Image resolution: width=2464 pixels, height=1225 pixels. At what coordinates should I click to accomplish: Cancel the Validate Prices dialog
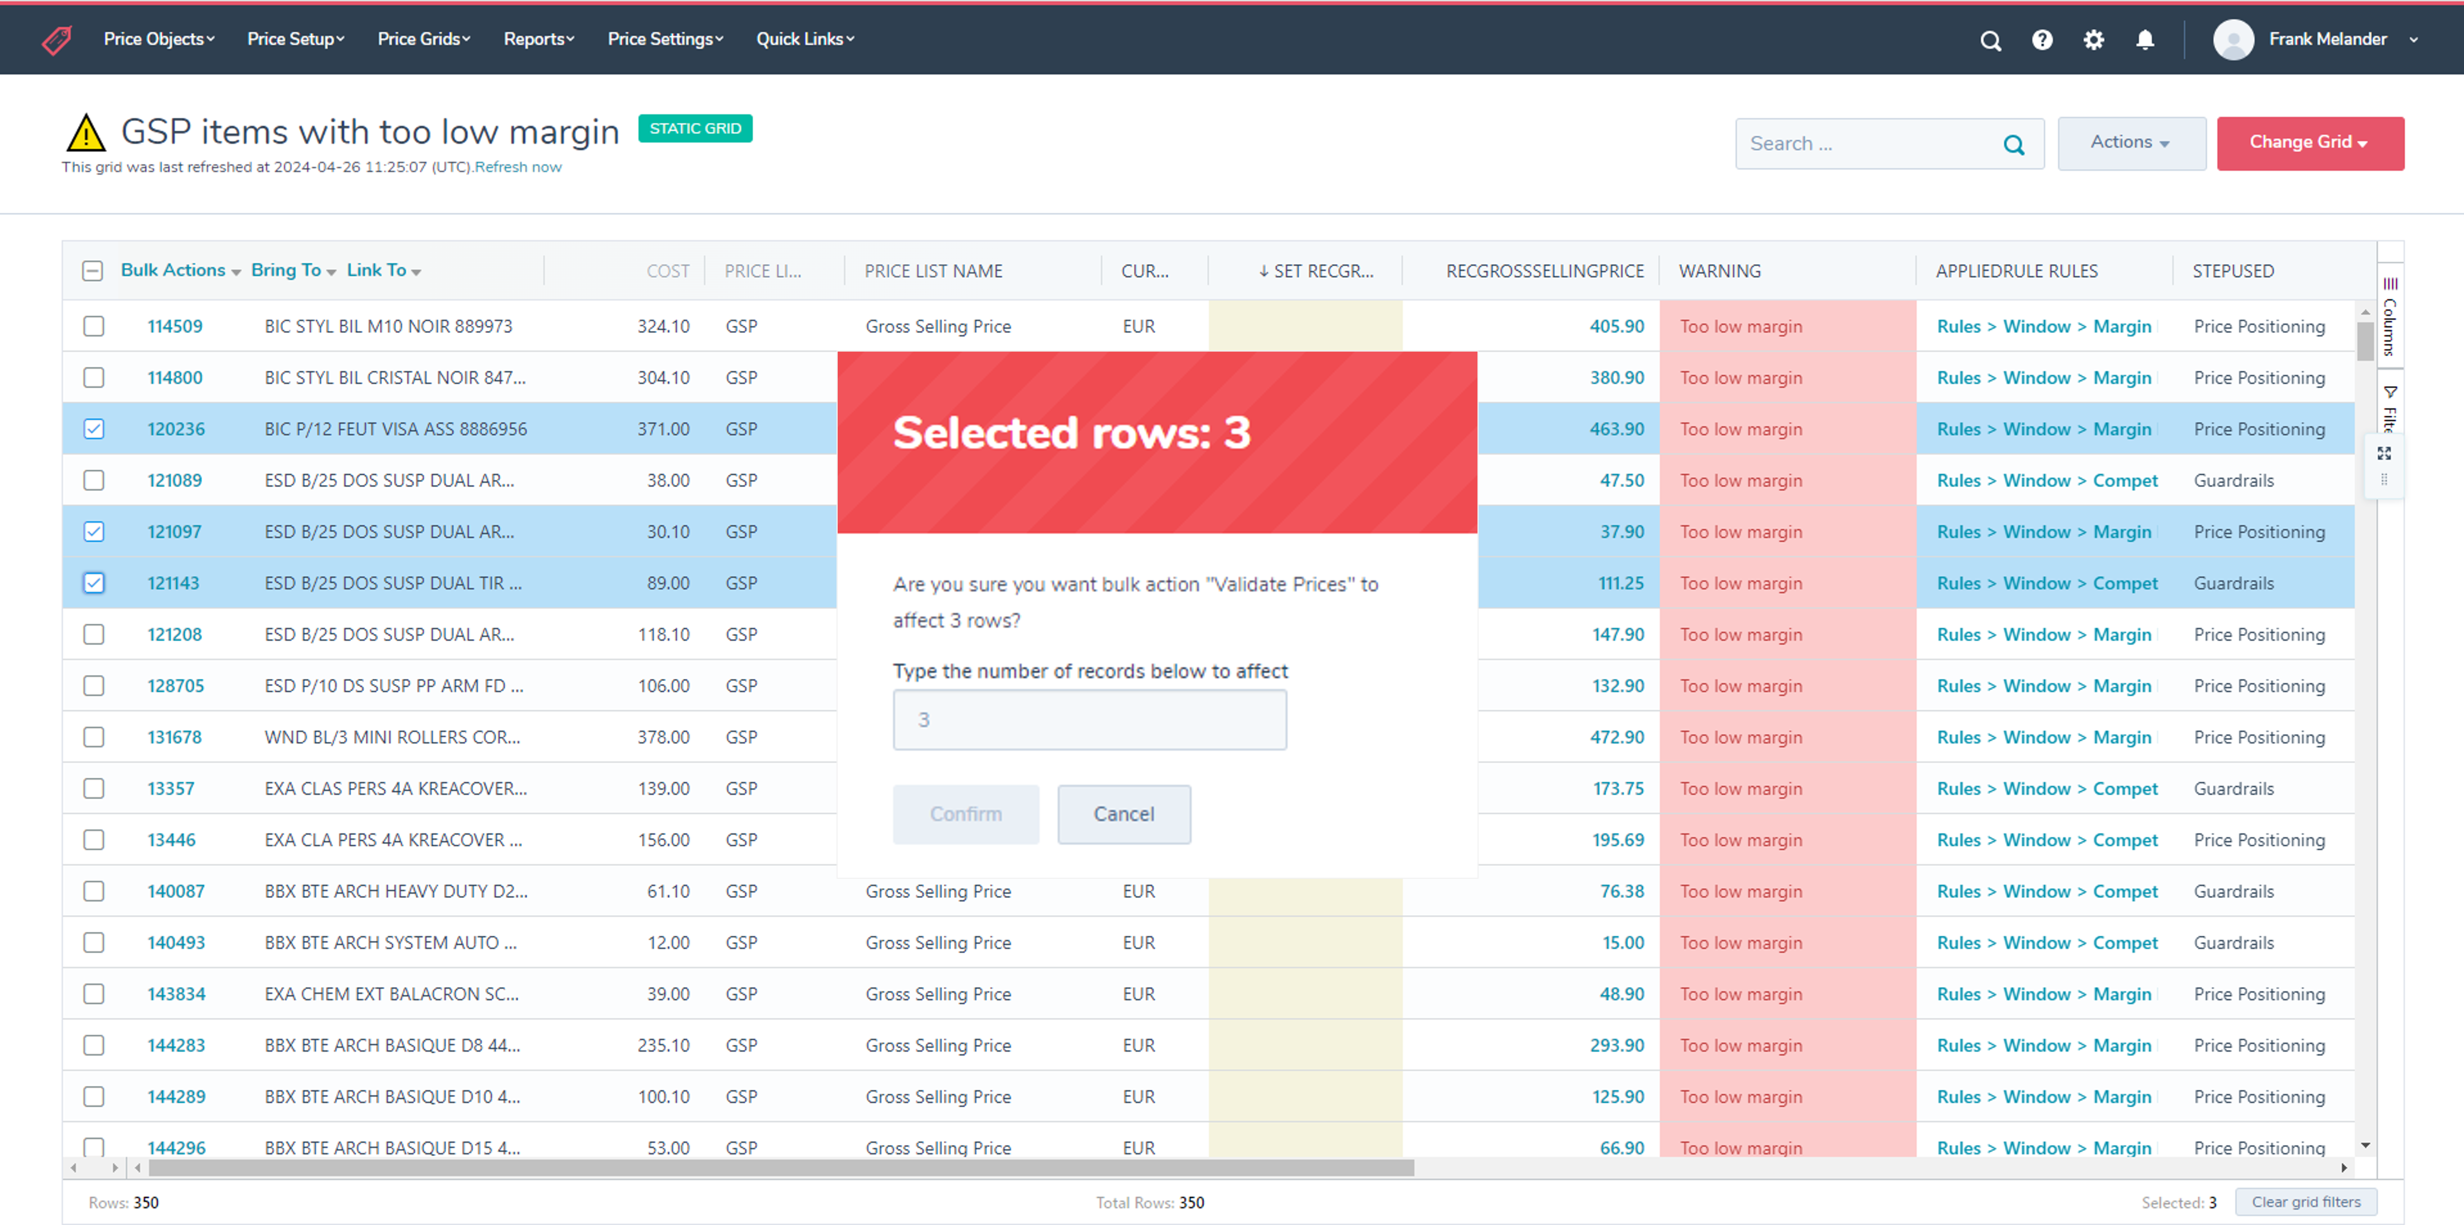pos(1124,814)
